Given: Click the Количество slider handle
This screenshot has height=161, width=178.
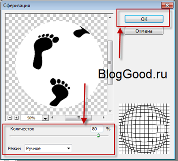Looking at the screenshot, I should coord(98,135).
